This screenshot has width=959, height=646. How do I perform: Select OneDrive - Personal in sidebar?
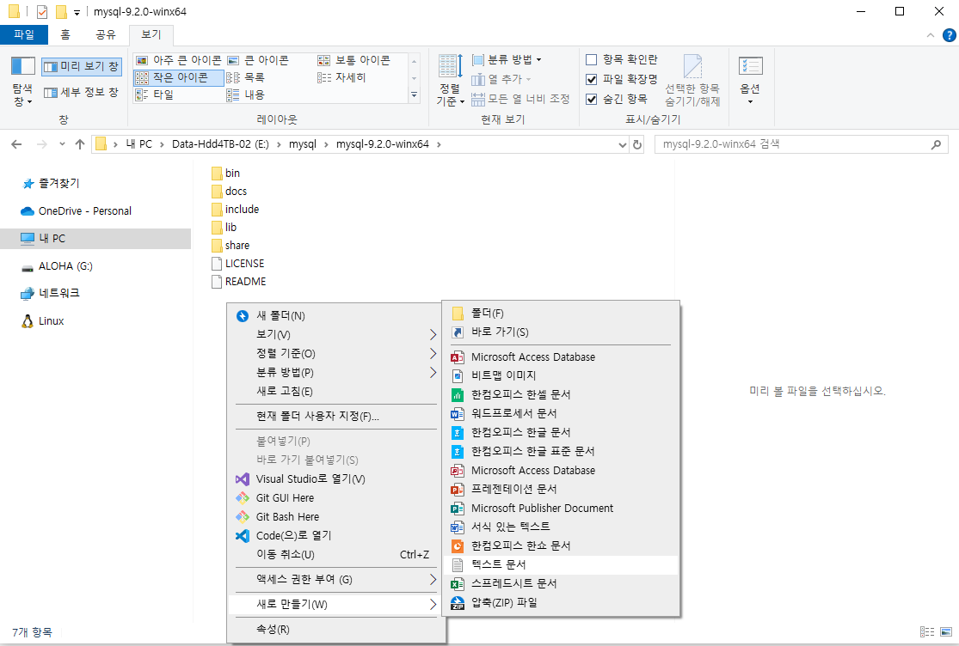click(x=84, y=211)
